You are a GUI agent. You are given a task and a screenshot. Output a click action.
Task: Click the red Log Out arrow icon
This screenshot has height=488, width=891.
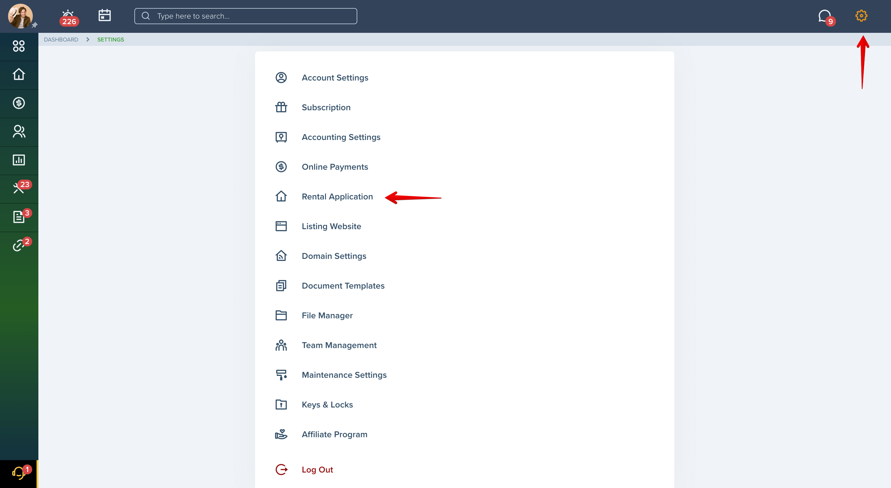click(281, 470)
